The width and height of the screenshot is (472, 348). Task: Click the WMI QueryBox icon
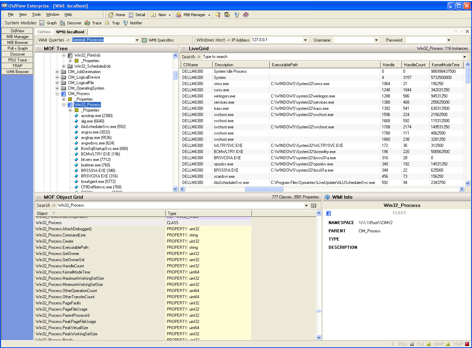[145, 40]
